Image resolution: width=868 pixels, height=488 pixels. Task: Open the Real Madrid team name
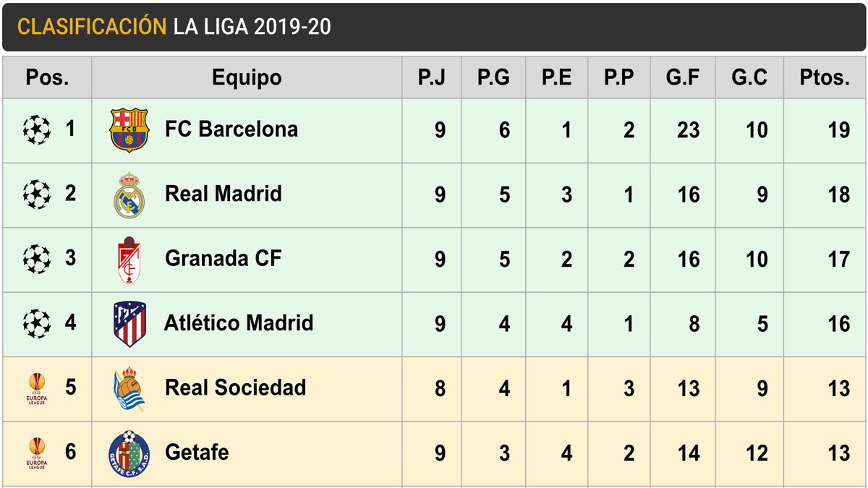224,194
